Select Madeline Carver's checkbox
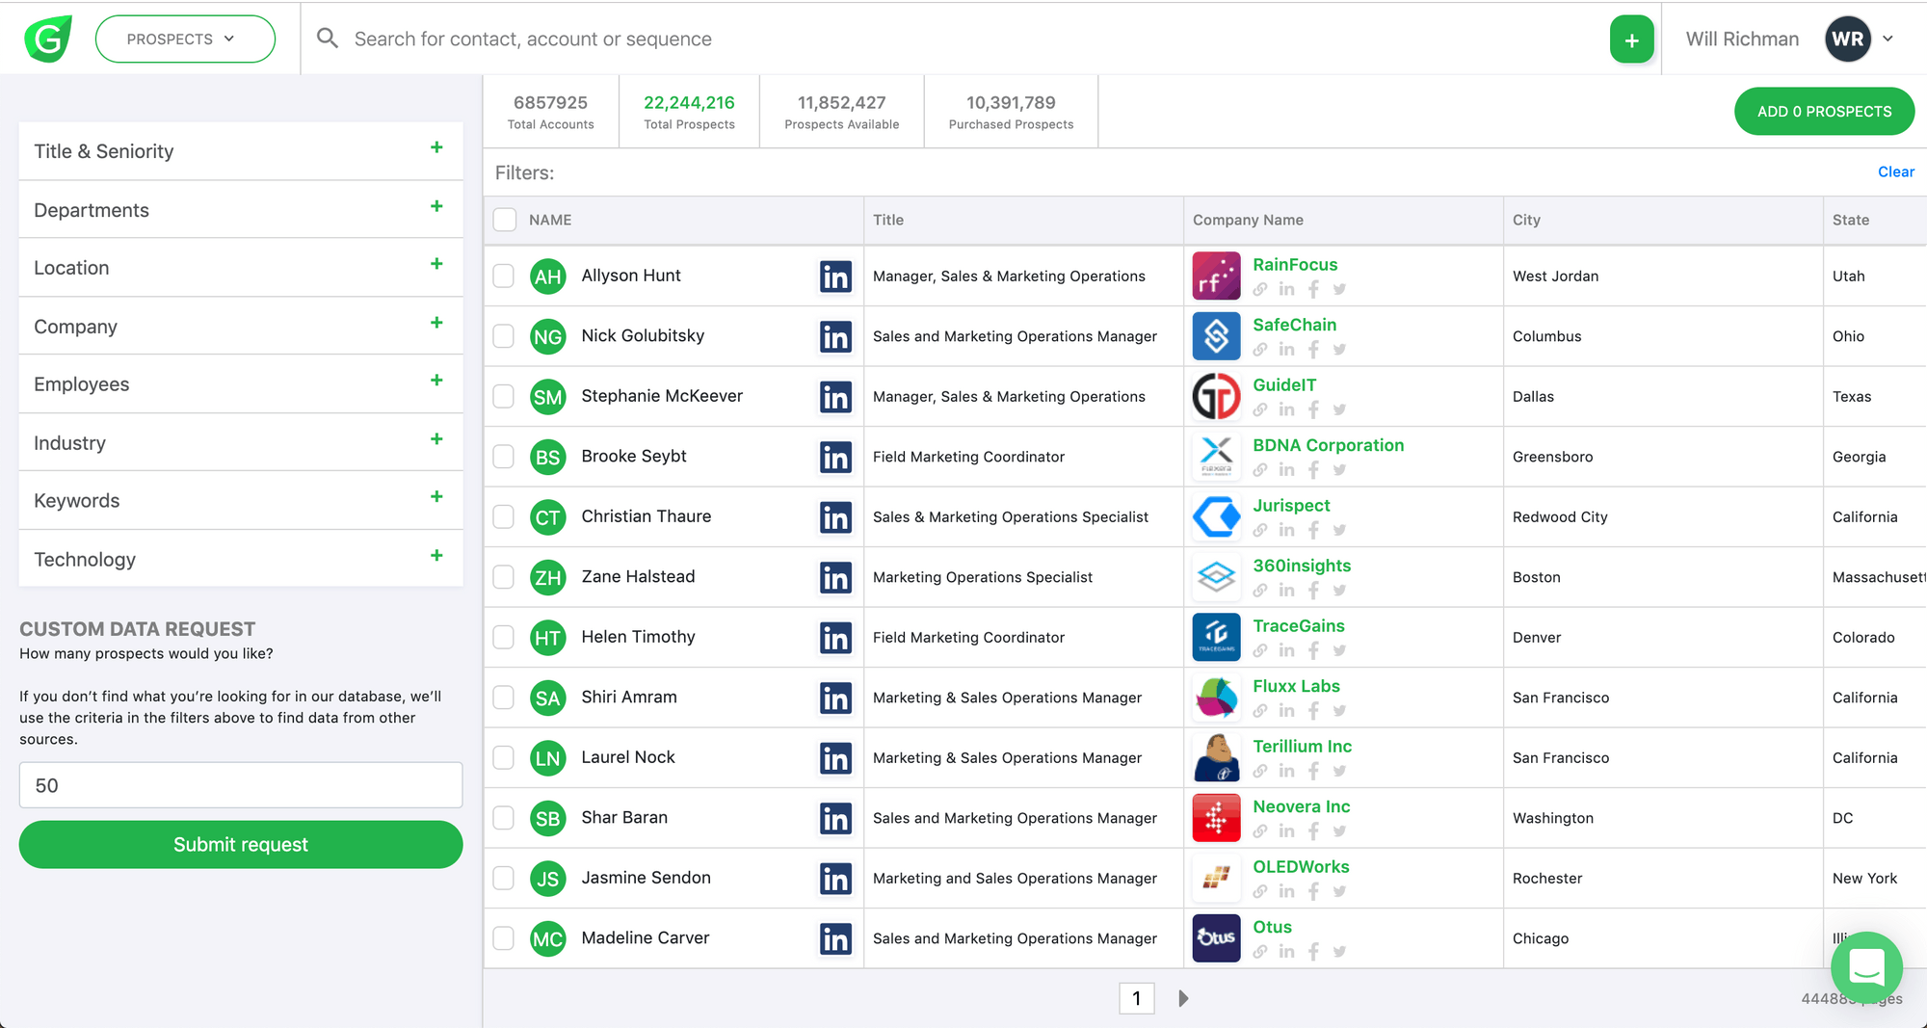 coord(504,937)
